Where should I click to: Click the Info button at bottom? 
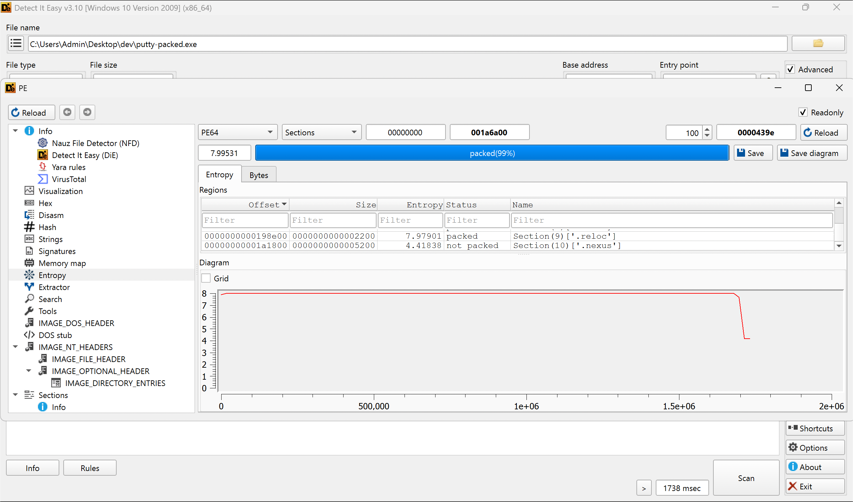pos(33,468)
